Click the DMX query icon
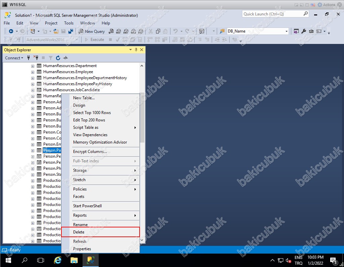Screen dimensions: 344x267 tap(126, 31)
